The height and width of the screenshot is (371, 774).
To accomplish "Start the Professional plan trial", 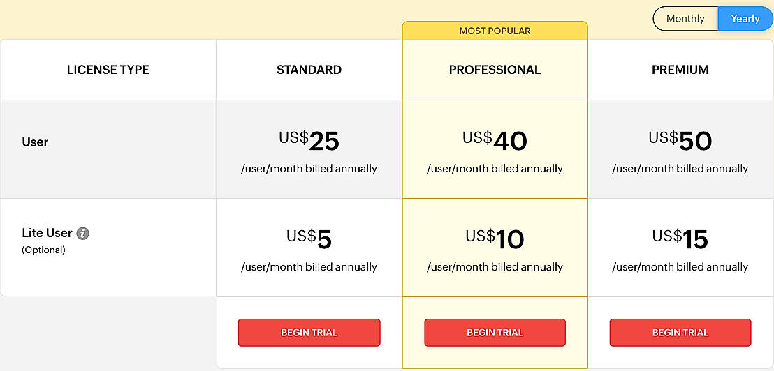I will coord(495,333).
